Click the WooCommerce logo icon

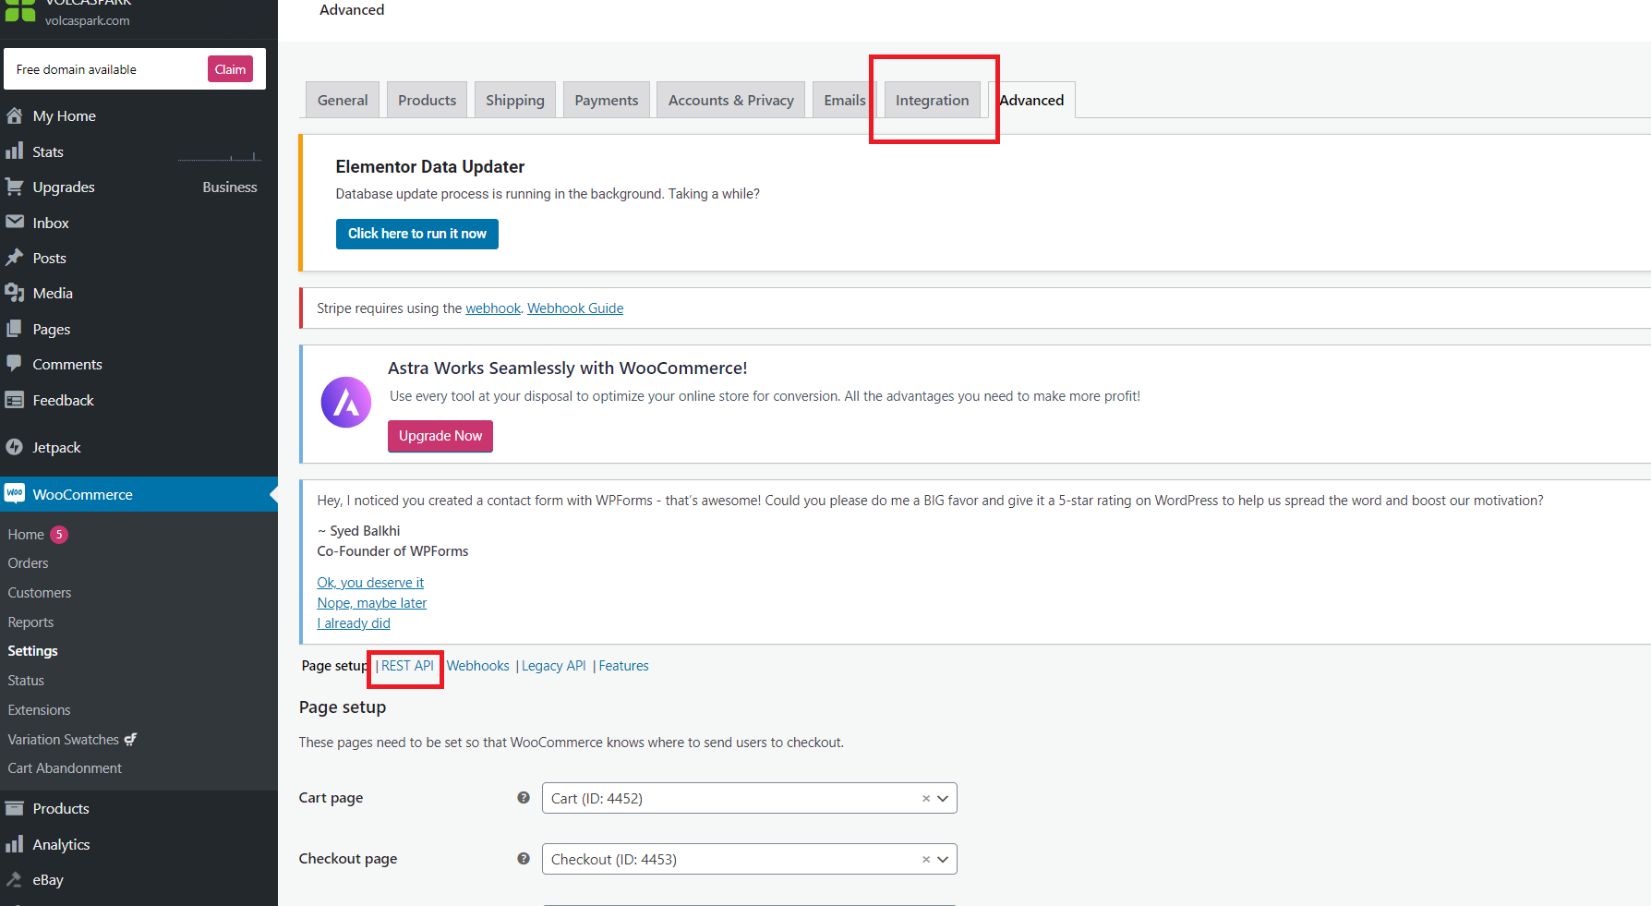(15, 493)
